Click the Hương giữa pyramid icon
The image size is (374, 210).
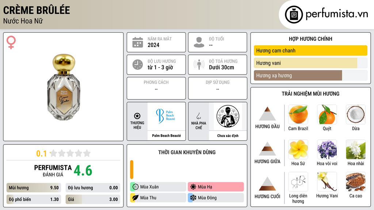coord(267,149)
